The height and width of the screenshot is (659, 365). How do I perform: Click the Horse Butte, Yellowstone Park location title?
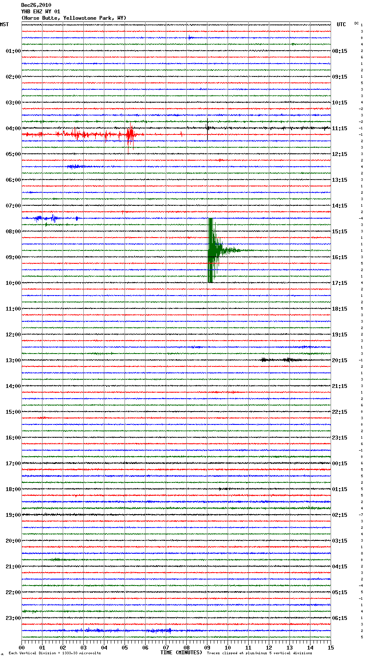(74, 18)
